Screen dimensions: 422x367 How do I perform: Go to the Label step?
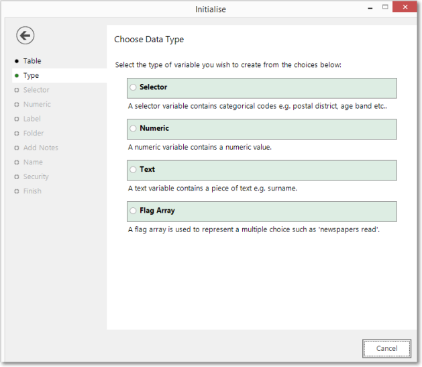pos(32,119)
